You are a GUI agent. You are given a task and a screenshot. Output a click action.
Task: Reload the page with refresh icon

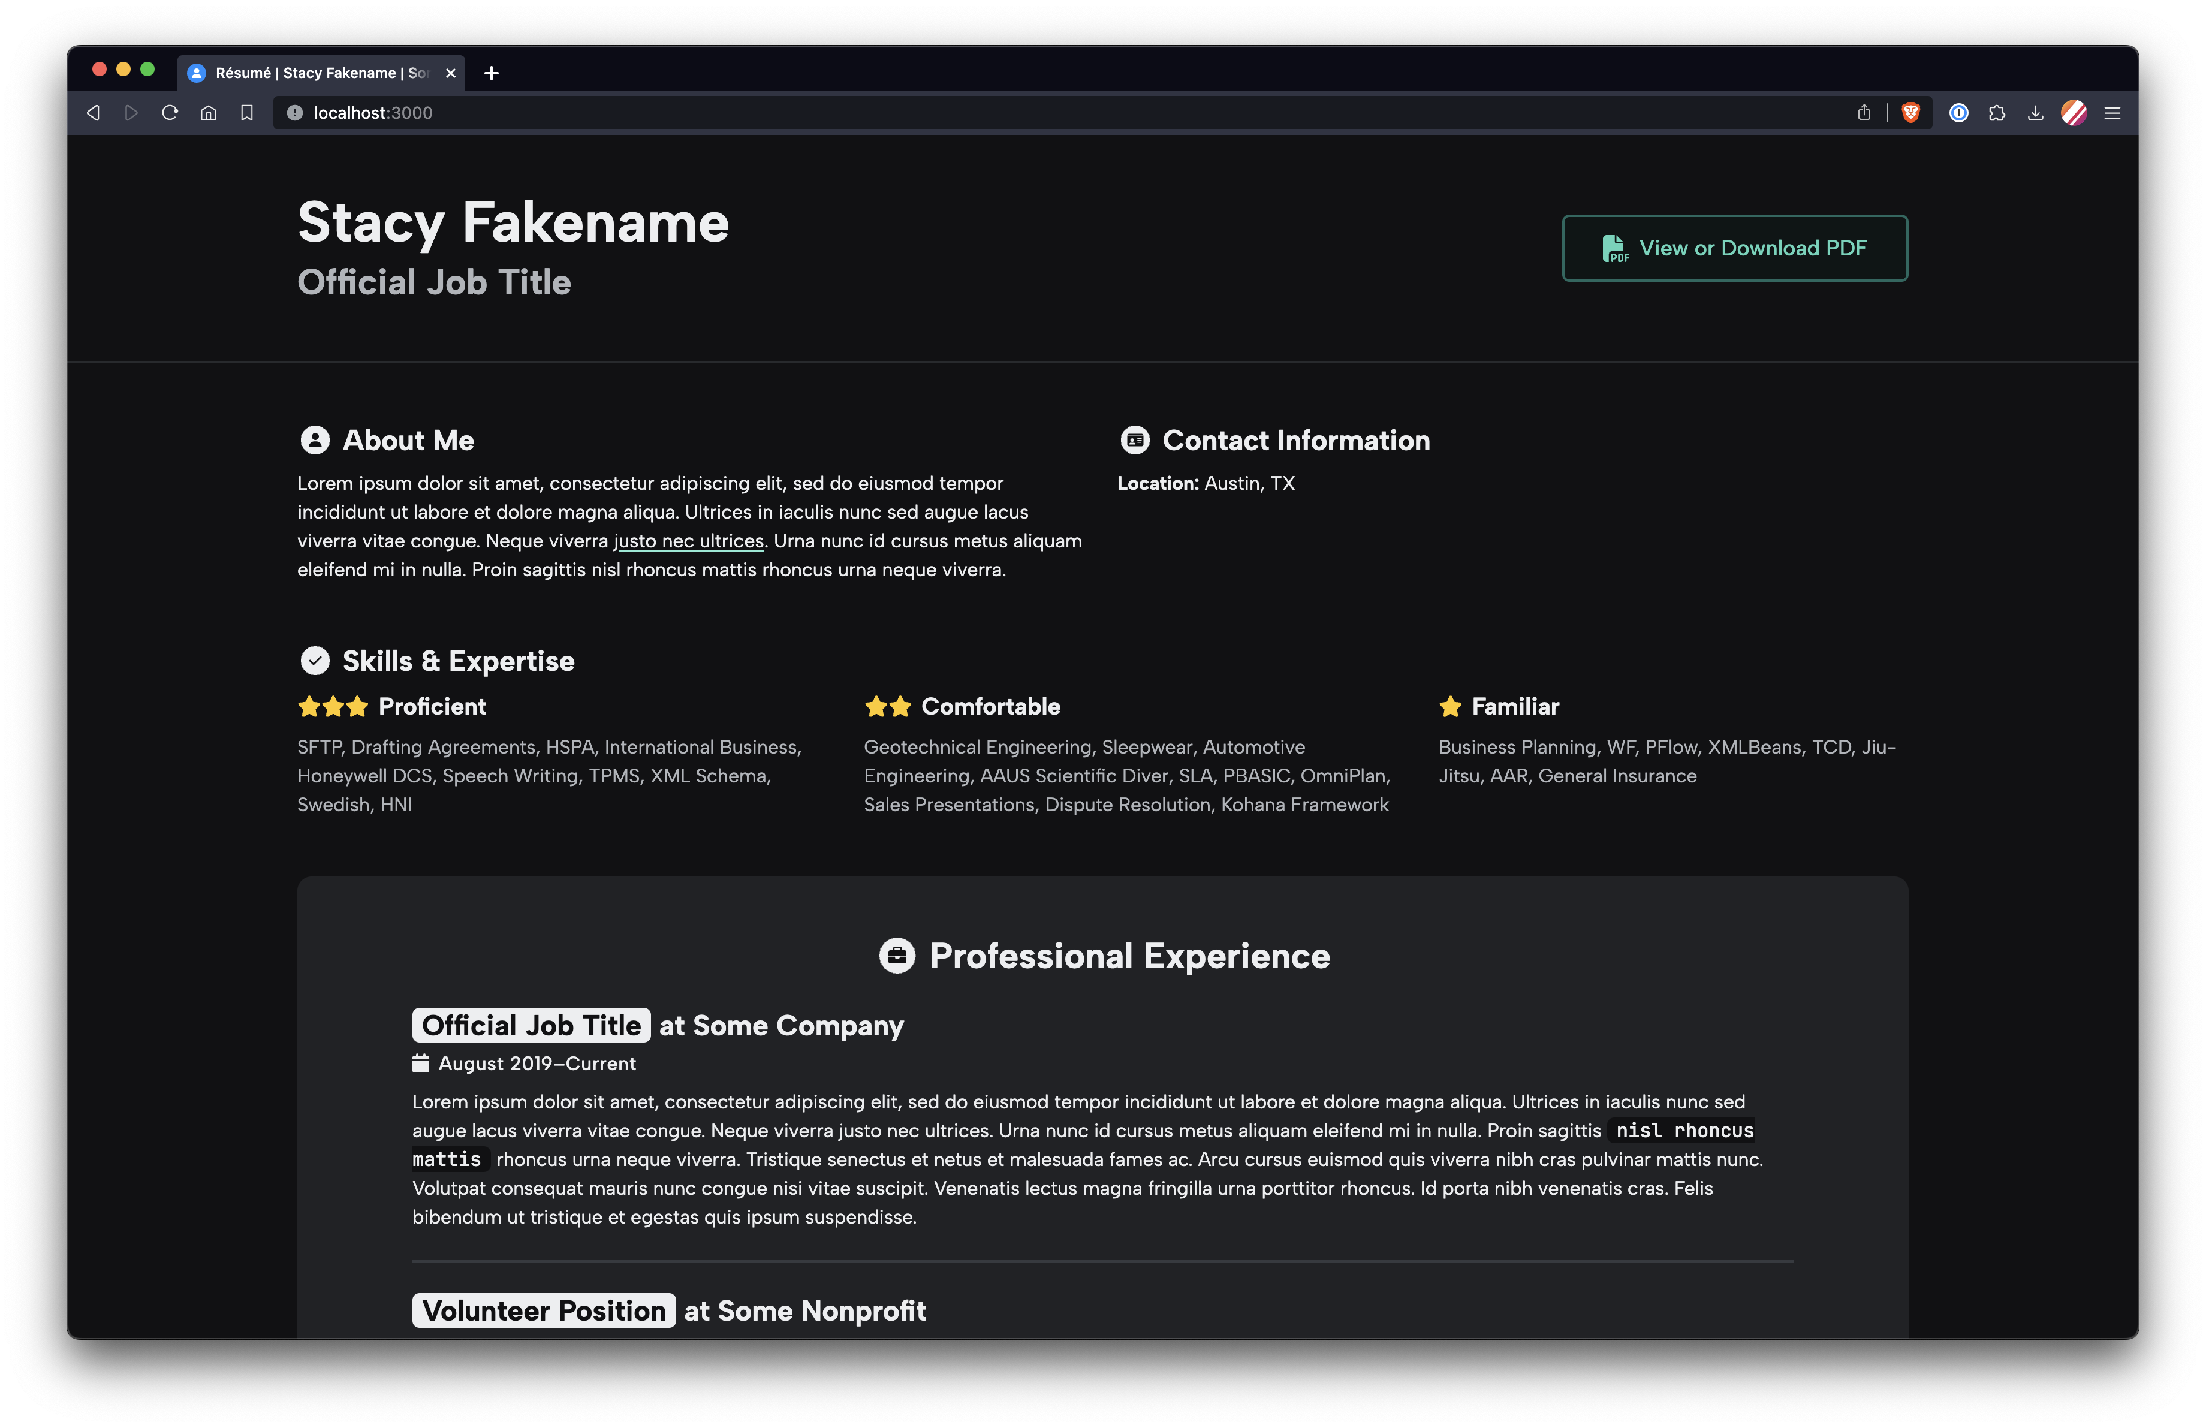click(170, 113)
